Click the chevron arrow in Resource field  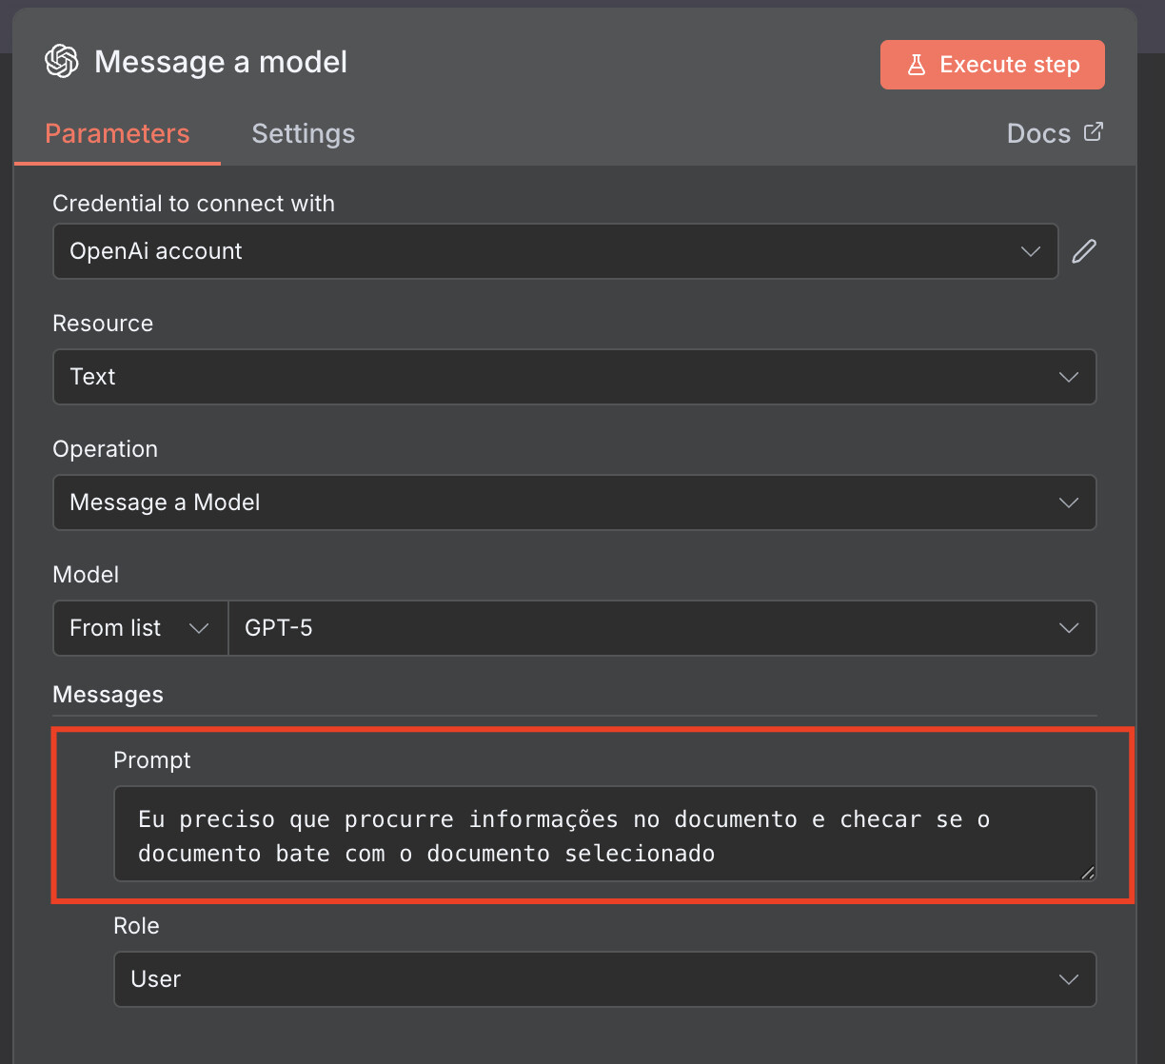pos(1068,377)
